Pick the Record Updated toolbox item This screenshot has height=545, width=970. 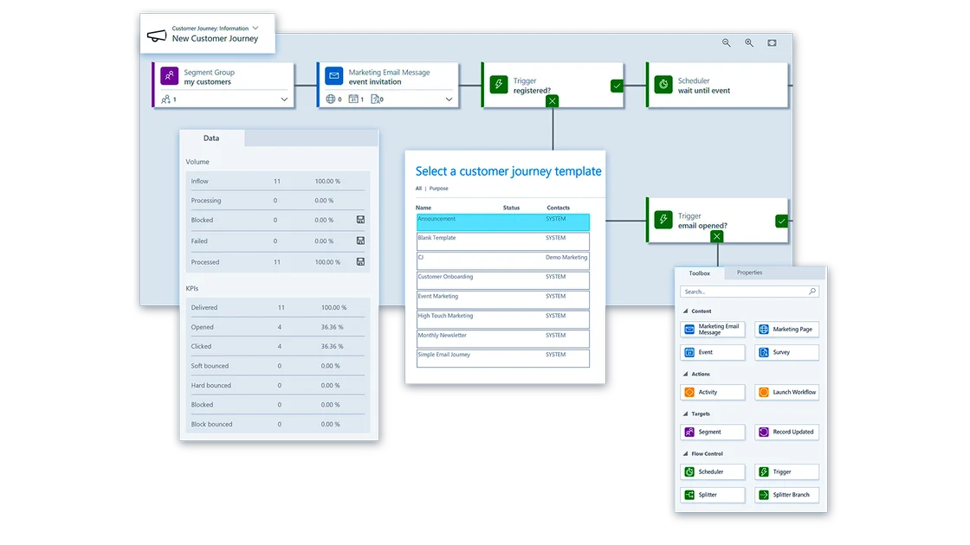coord(787,432)
